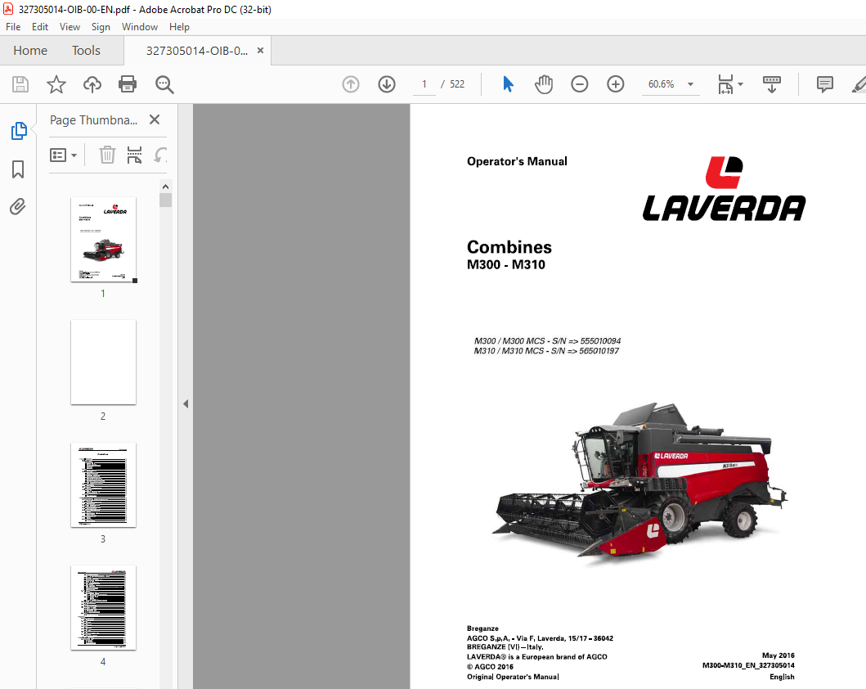Screen dimensions: 866x689
Task: Click the 'Operator's Manual' heading text
Action: [517, 161]
